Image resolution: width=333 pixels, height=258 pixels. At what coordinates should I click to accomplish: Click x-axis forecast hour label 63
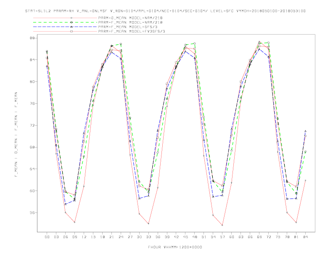tap(241, 237)
